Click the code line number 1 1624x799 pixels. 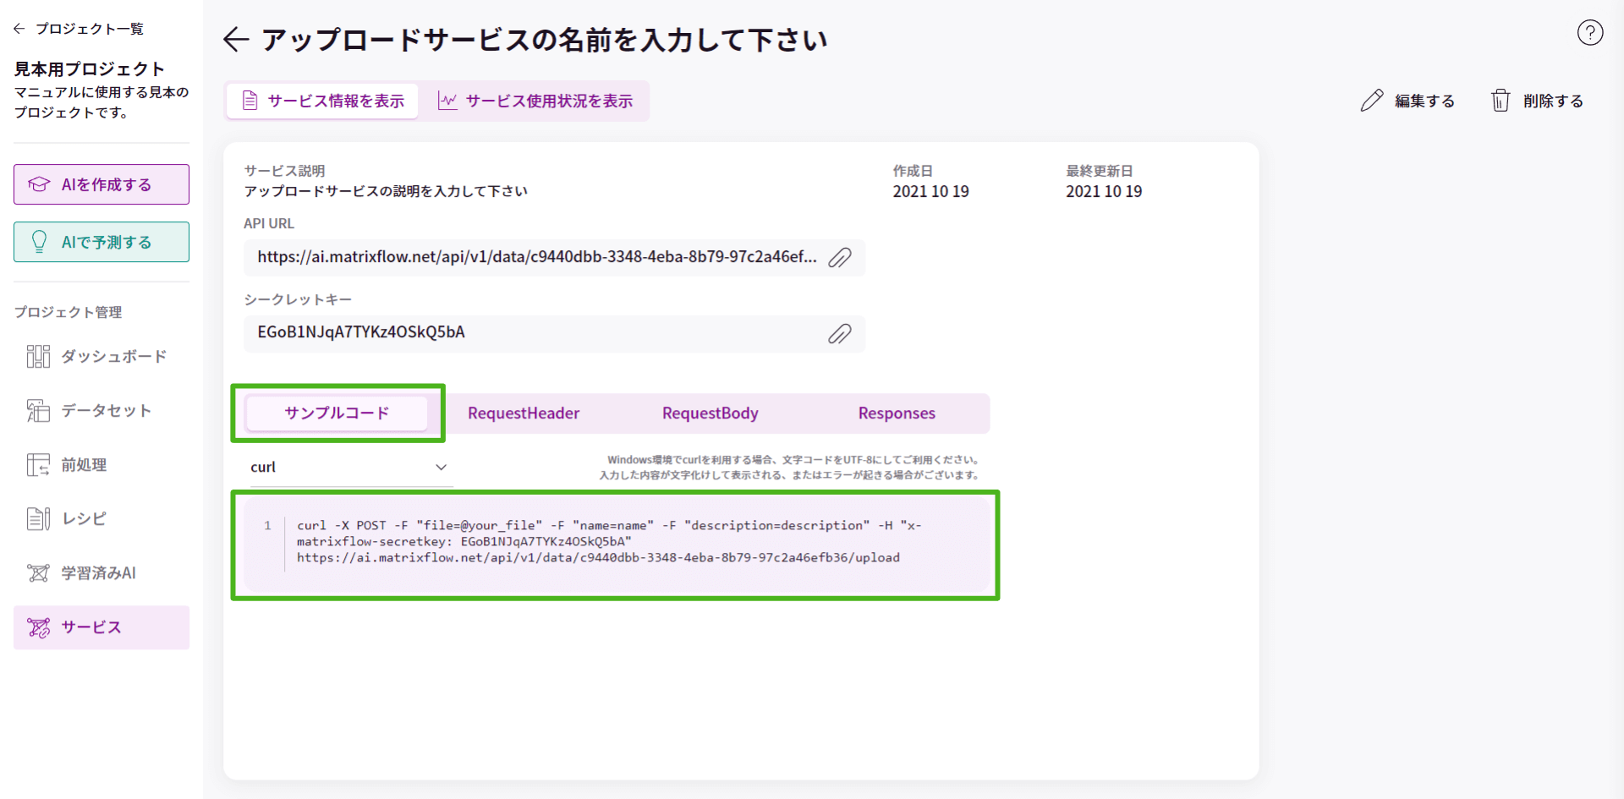(x=267, y=525)
